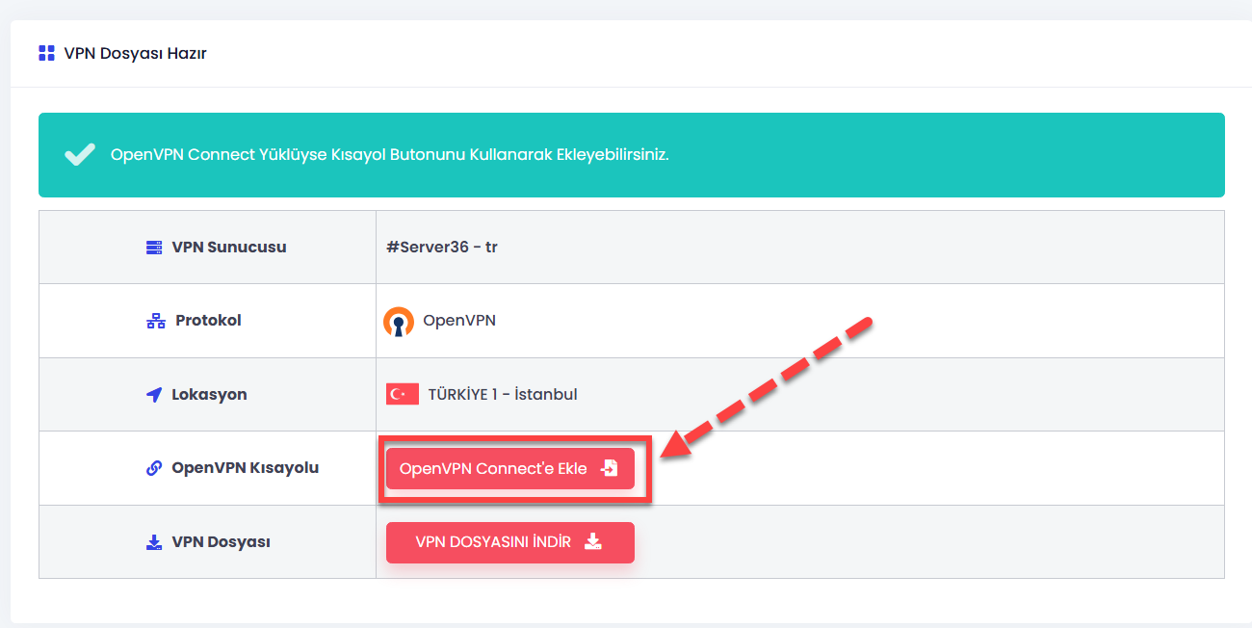Click the location arrow icon beside Lokasyon

(154, 395)
